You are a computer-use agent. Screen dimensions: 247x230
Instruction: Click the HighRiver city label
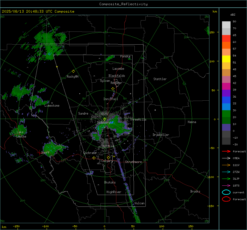114,192
